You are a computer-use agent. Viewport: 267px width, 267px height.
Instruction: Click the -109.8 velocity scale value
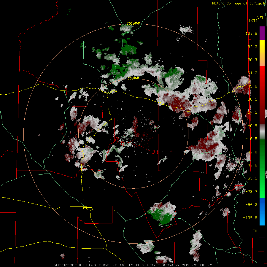click(250, 218)
